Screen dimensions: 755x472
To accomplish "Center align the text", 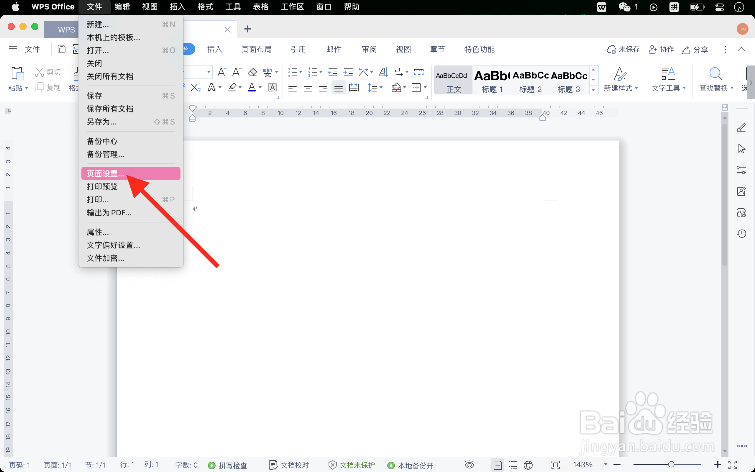I will 308,88.
